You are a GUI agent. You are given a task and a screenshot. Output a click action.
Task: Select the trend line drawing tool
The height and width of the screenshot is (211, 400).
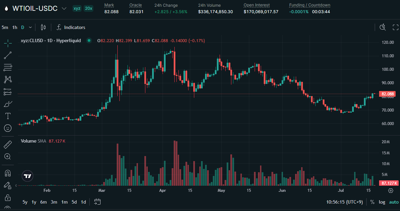pos(8,55)
